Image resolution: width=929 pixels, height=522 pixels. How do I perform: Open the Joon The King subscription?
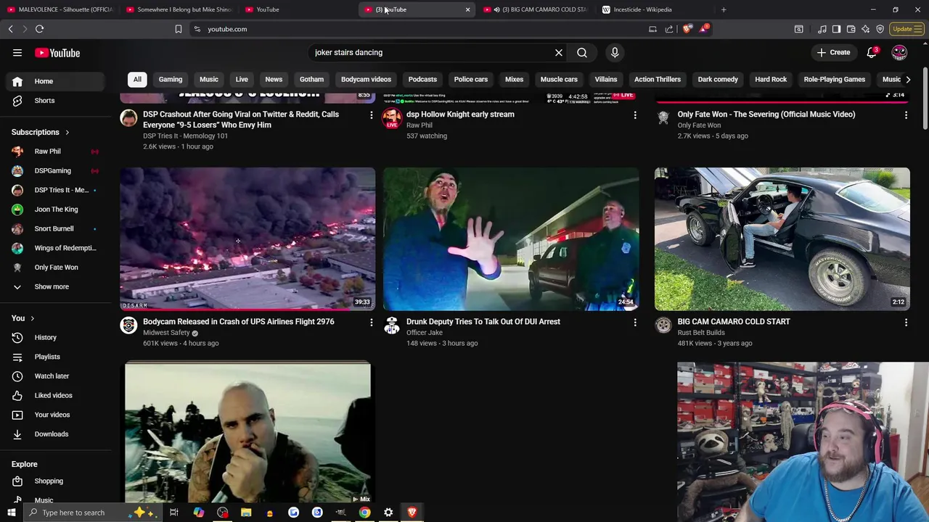[56, 210]
